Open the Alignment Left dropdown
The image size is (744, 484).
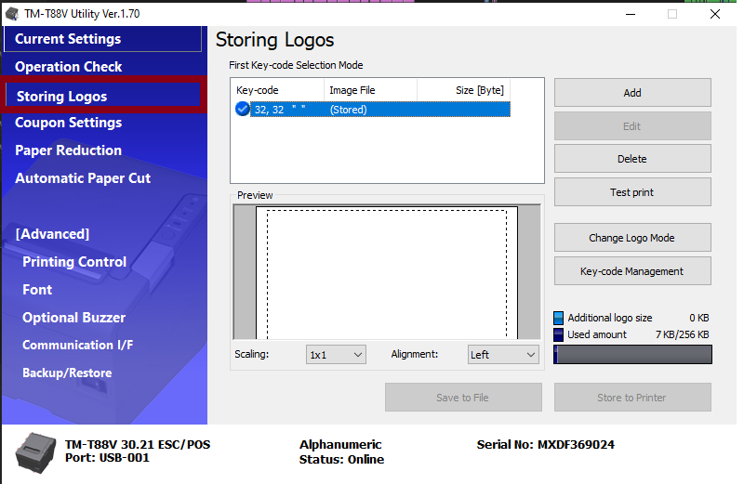(x=503, y=355)
